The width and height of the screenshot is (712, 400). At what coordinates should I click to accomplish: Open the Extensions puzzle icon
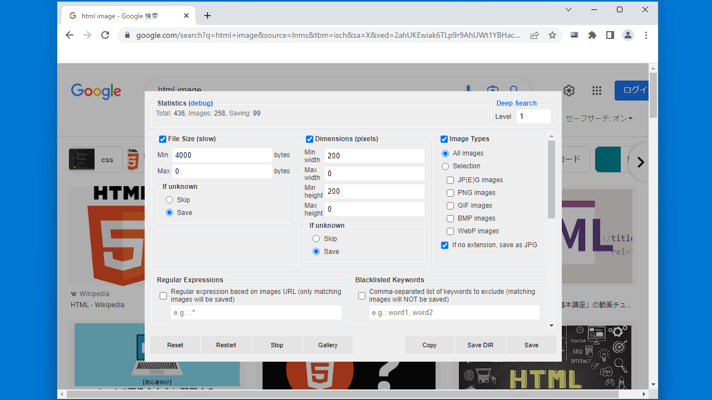(x=592, y=35)
